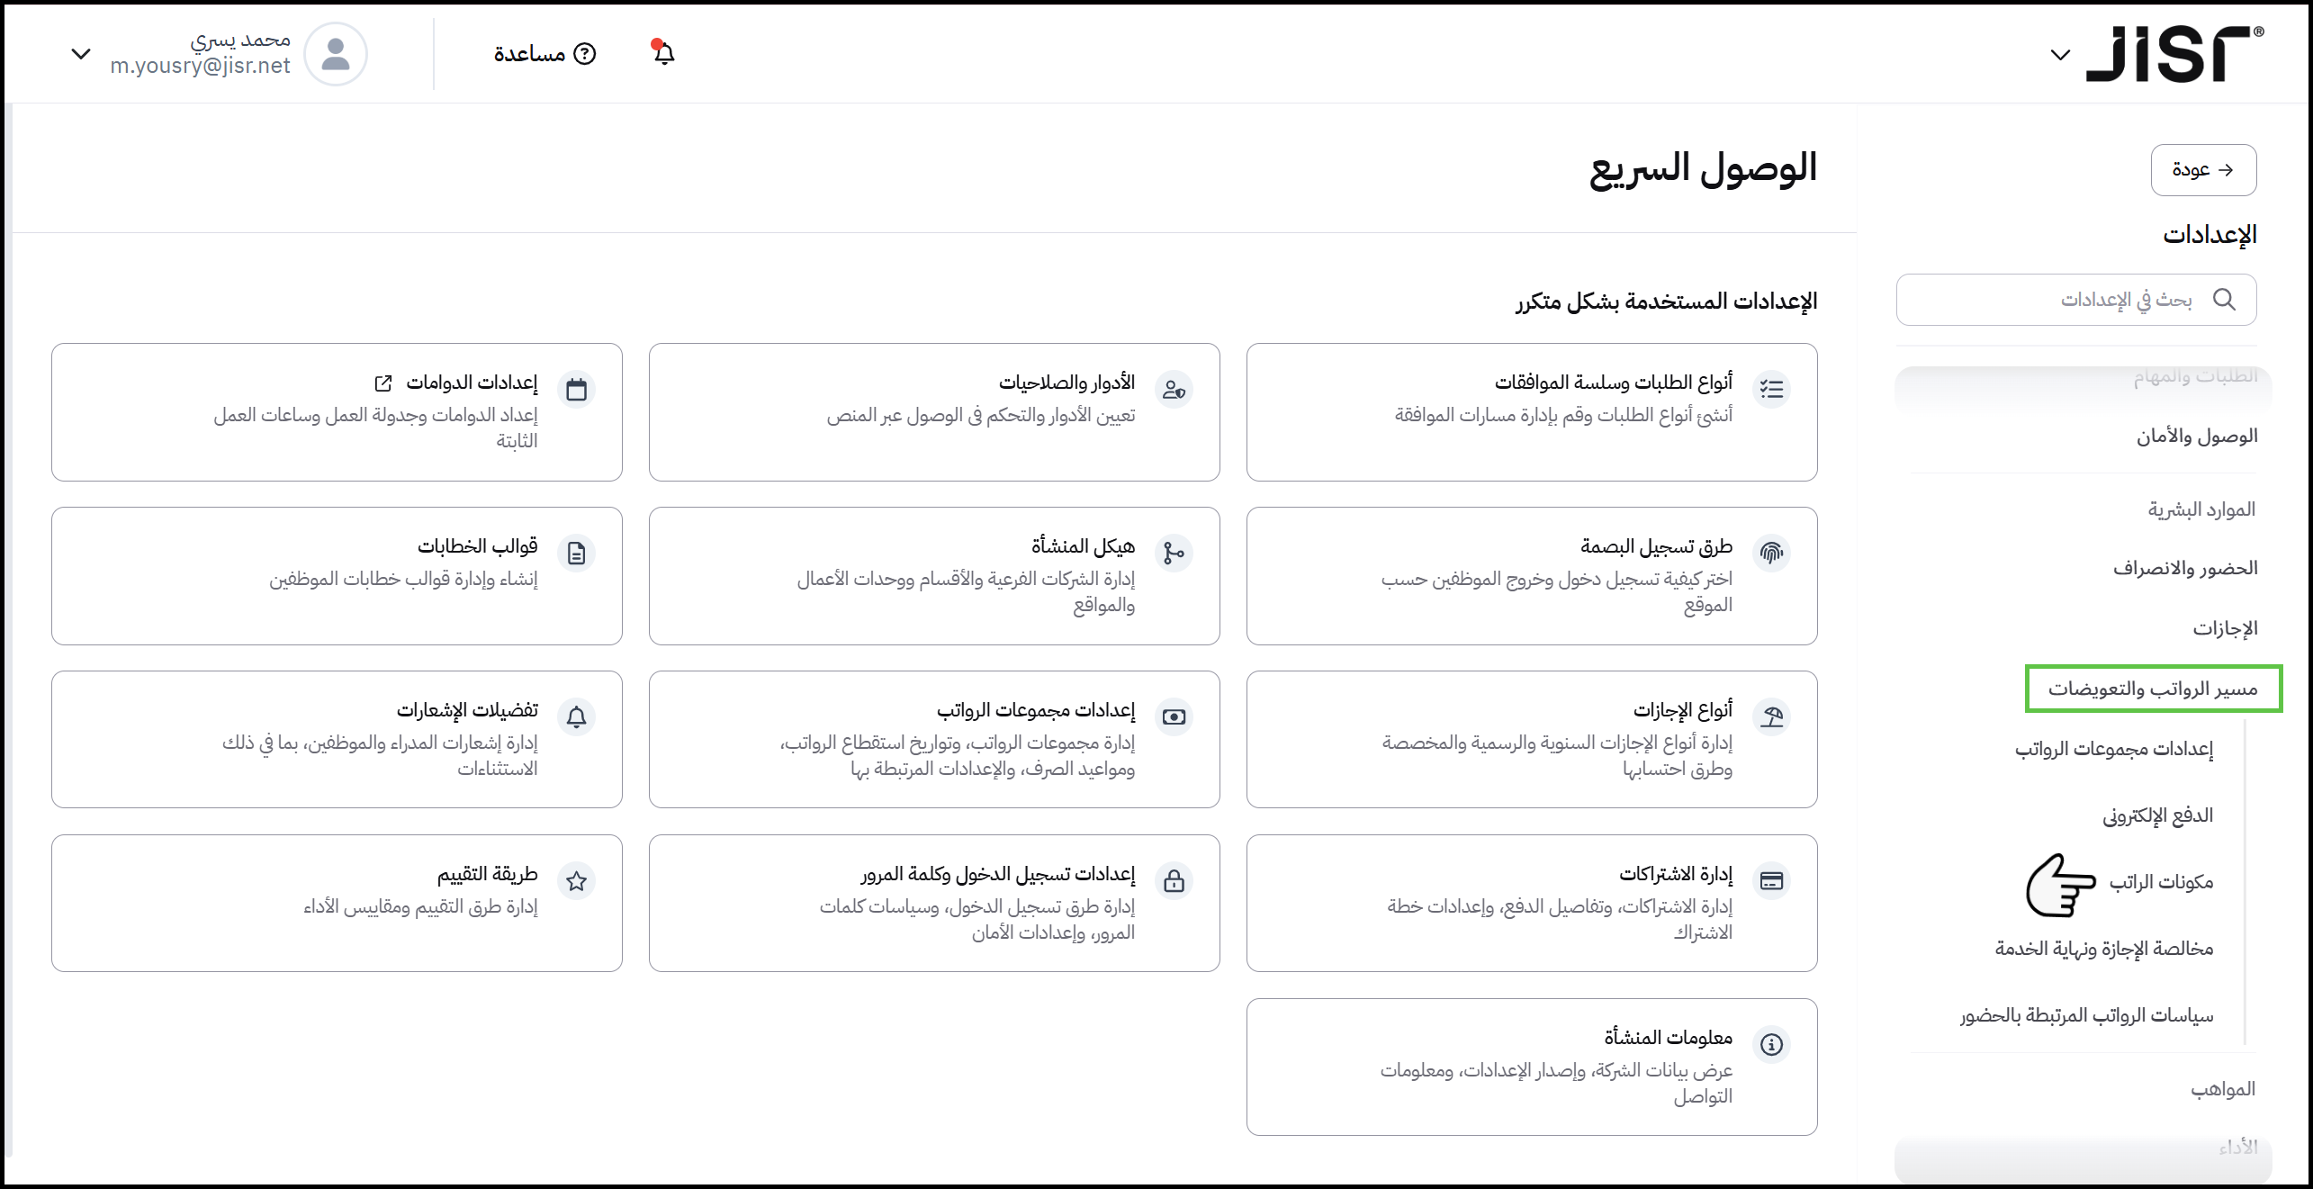Click the fingerprint icon for طرق تسجيل البصمة
This screenshot has width=2313, height=1189.
[x=1771, y=553]
